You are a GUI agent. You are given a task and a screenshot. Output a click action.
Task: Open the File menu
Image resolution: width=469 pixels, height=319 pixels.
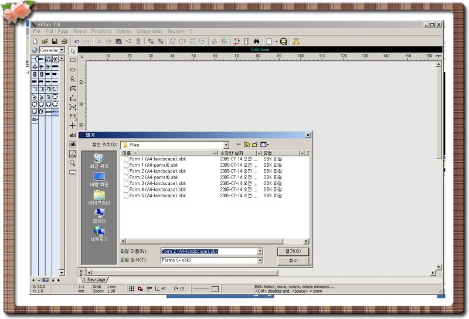coord(36,32)
